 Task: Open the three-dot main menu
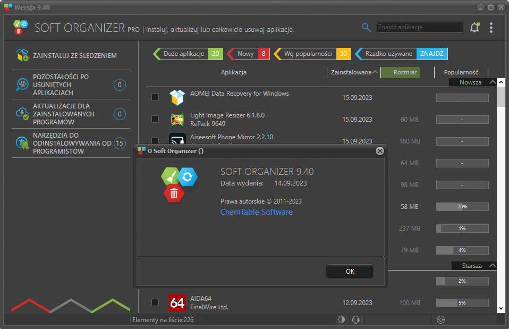tap(491, 28)
